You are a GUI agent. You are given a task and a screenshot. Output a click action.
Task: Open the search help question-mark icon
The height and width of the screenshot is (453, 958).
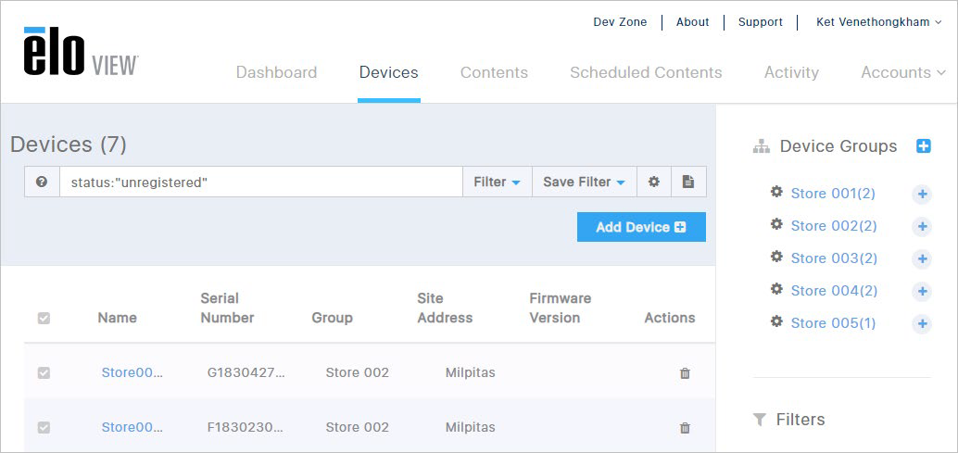42,182
